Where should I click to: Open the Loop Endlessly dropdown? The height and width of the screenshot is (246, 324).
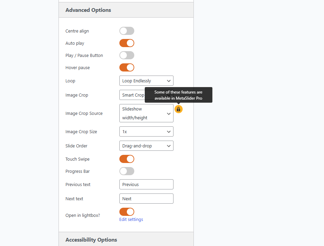coord(146,81)
